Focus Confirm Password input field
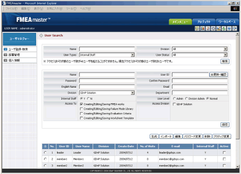This screenshot has width=241, height=174. click(x=199, y=81)
